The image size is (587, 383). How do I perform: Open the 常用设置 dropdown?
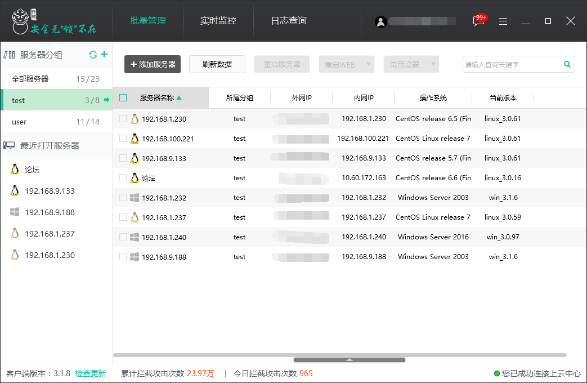pyautogui.click(x=433, y=64)
